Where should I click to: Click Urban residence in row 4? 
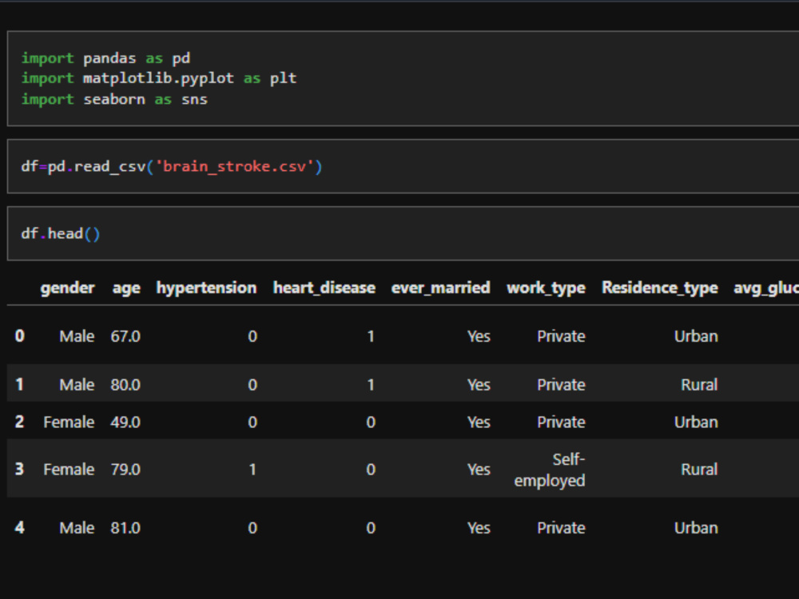696,528
